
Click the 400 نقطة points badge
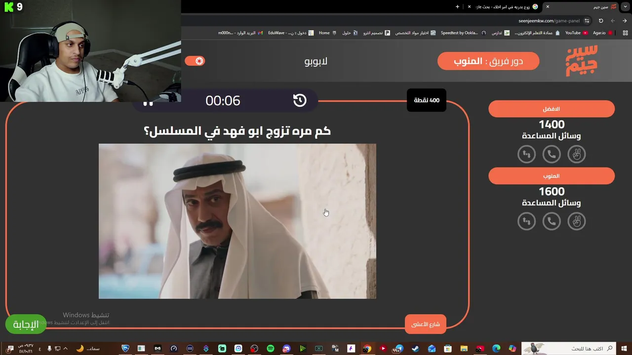coord(427,100)
